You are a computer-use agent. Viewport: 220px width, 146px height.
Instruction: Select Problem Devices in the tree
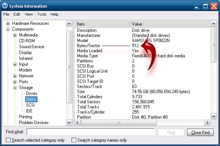34,123
